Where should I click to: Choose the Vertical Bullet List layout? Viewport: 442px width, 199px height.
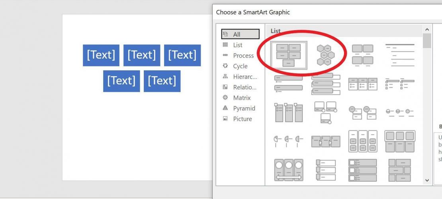(288, 84)
